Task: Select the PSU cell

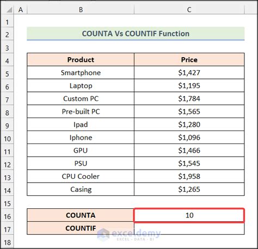Action: point(81,163)
